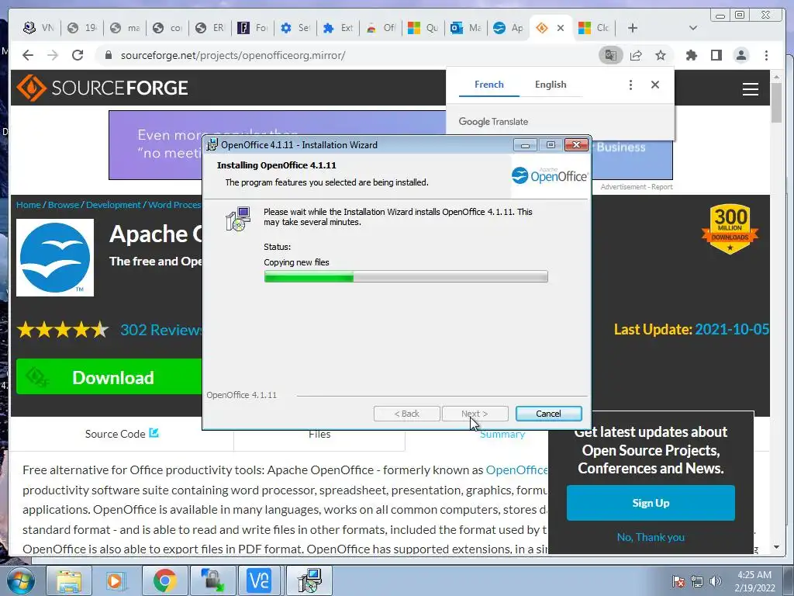Dismiss with No, Thank you
This screenshot has width=794, height=596.
tap(651, 537)
